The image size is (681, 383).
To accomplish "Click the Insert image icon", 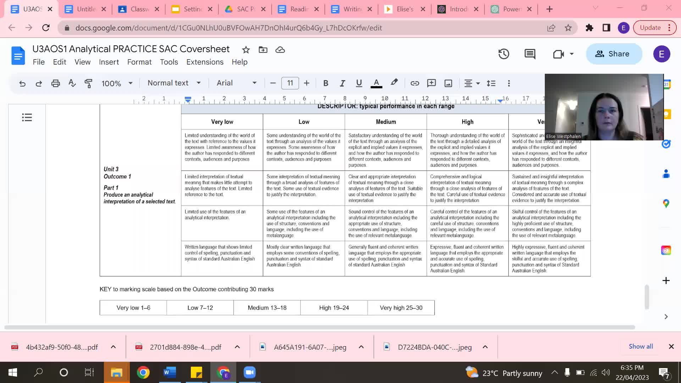I will (448, 83).
